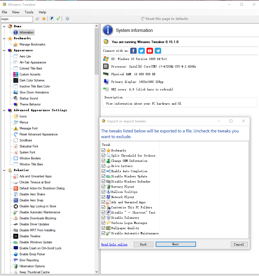
Task: Click the Information tree item icon
Action: click(16, 32)
